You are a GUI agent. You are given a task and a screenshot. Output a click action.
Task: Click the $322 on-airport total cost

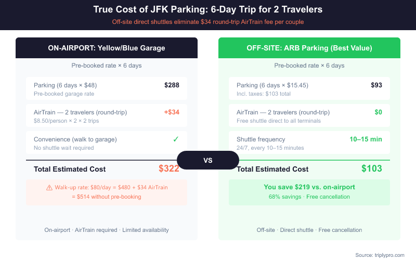pos(168,168)
